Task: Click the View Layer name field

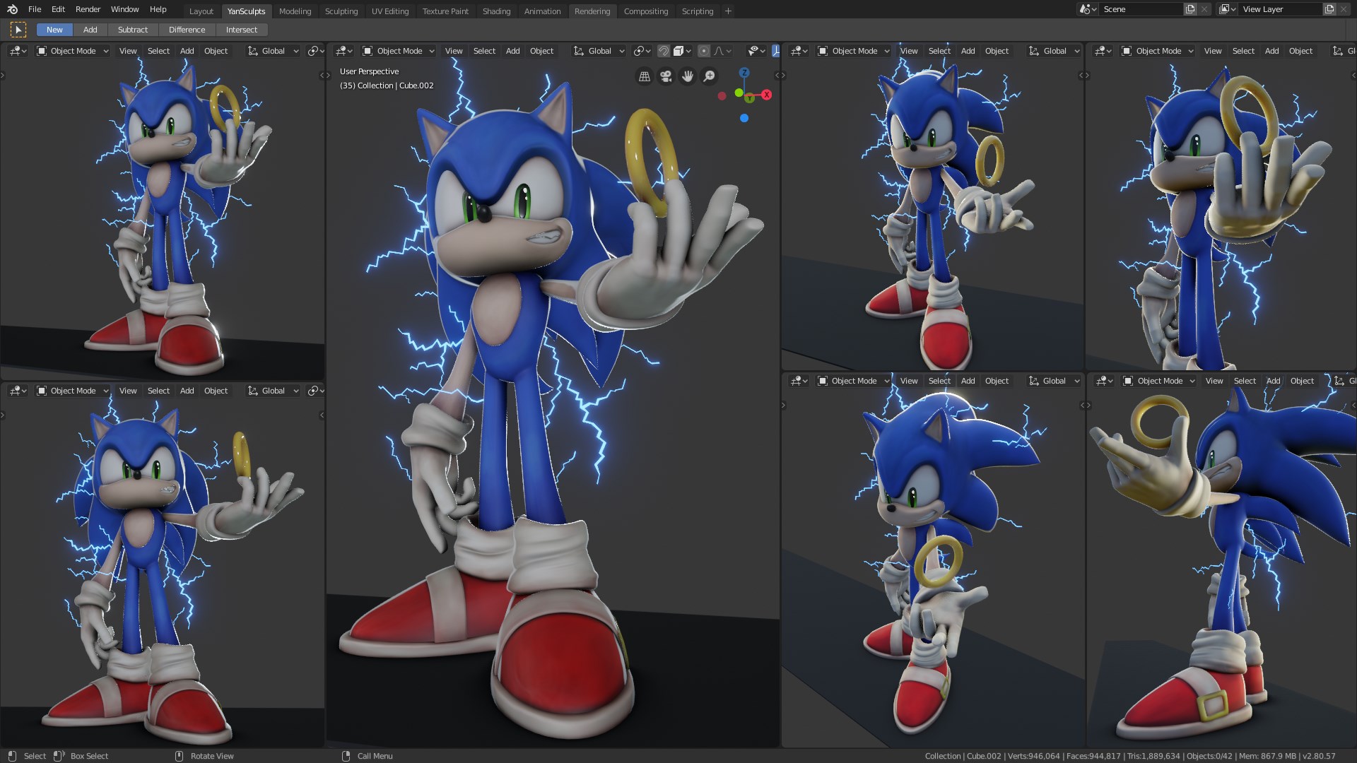Action: point(1281,9)
